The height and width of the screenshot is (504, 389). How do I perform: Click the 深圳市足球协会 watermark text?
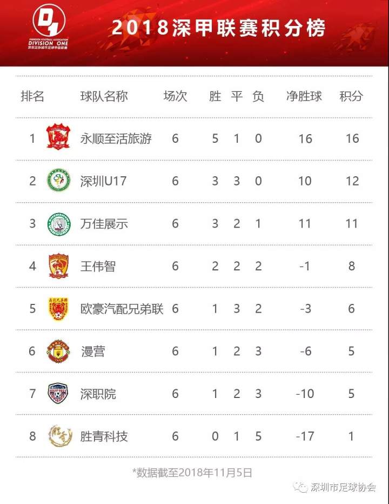(344, 488)
